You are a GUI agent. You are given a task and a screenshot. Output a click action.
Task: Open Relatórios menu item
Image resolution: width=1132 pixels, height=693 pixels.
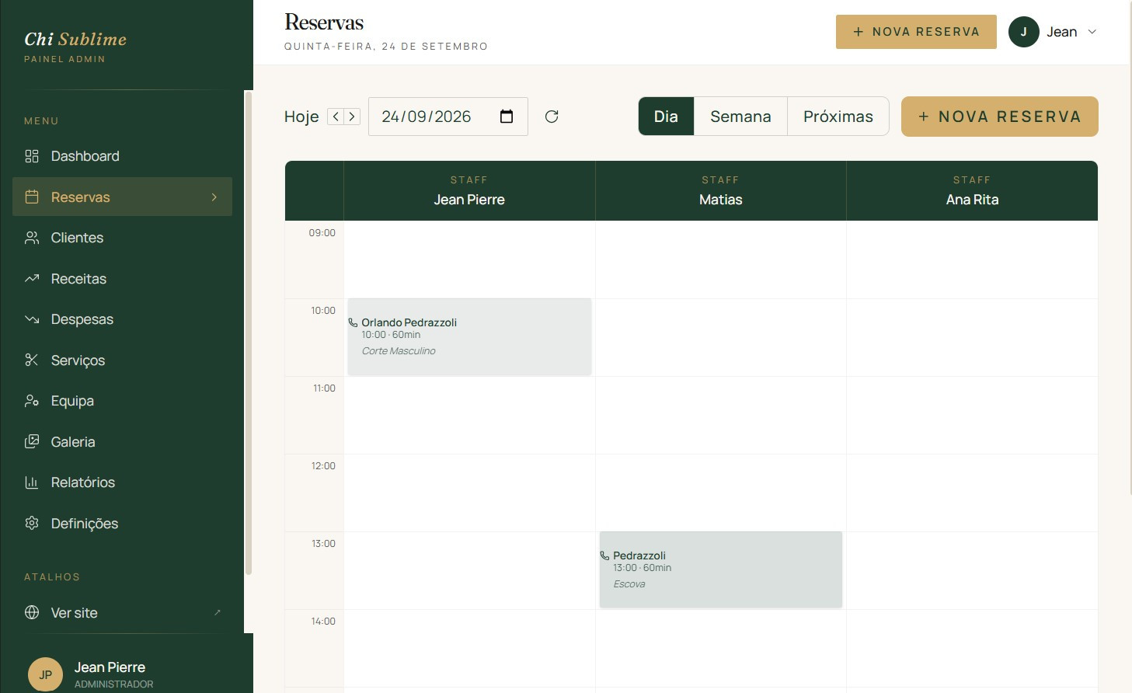(122, 482)
